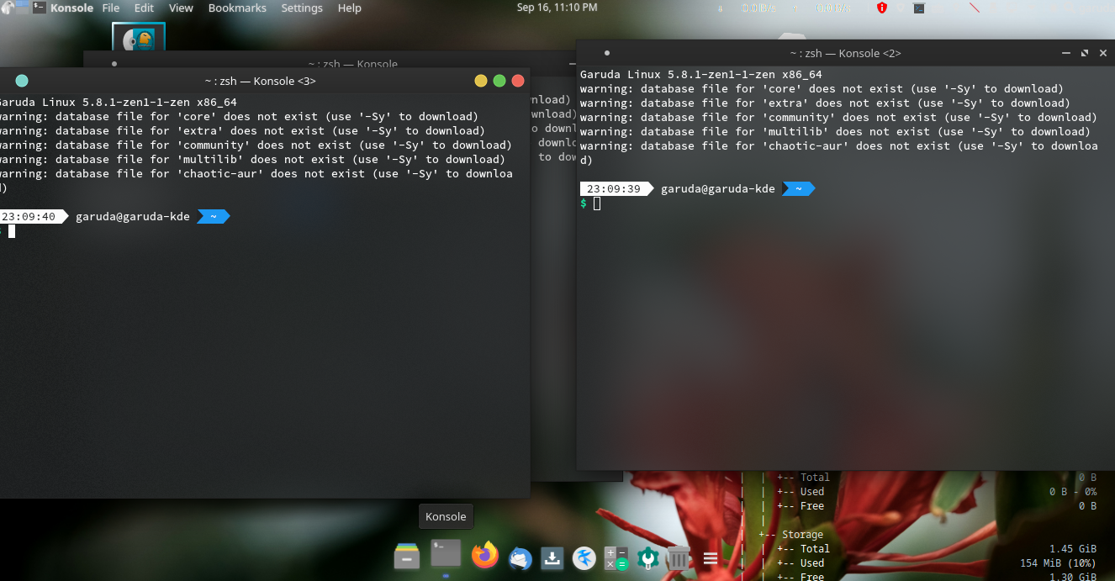This screenshot has width=1115, height=581.
Task: Open the Settings menu
Action: (x=302, y=8)
